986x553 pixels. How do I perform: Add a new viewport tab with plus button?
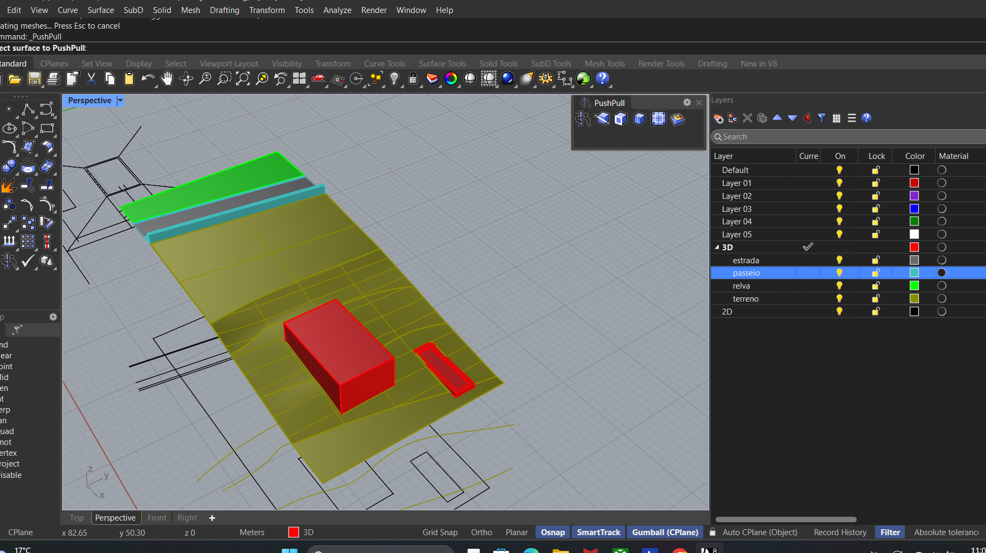tap(212, 518)
